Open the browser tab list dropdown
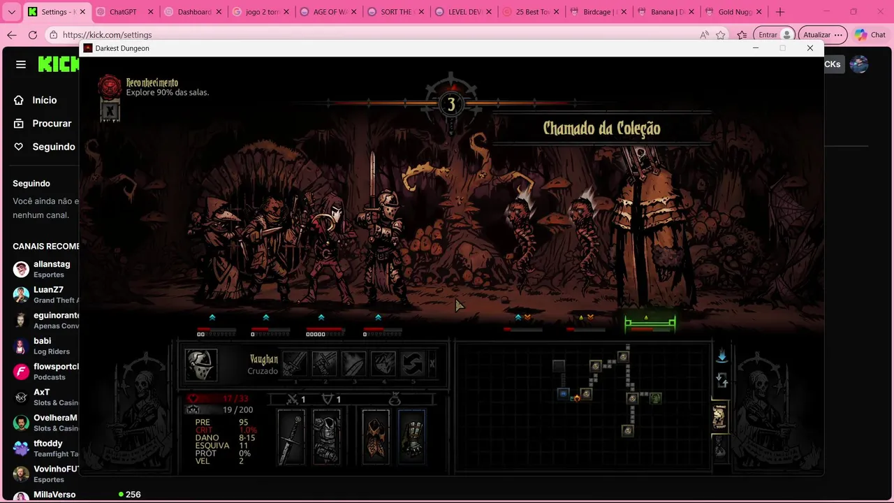 point(11,12)
